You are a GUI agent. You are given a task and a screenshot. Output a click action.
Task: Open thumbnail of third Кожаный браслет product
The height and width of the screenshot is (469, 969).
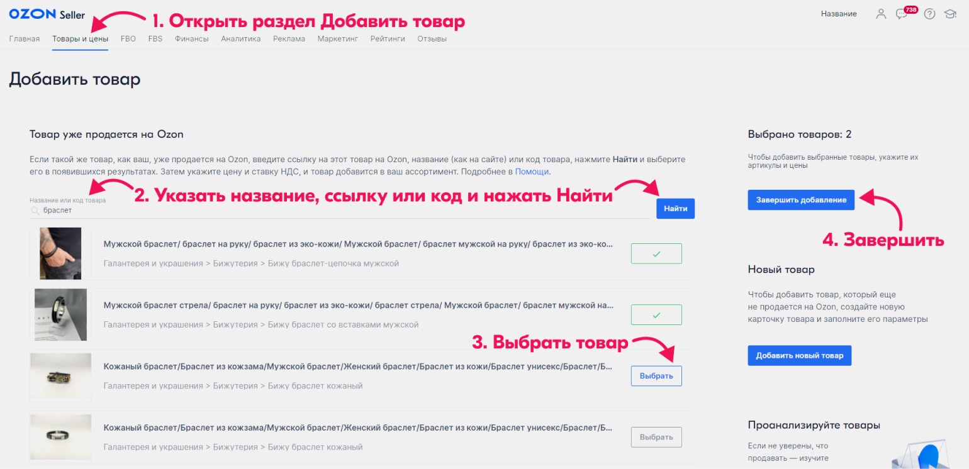tap(60, 376)
